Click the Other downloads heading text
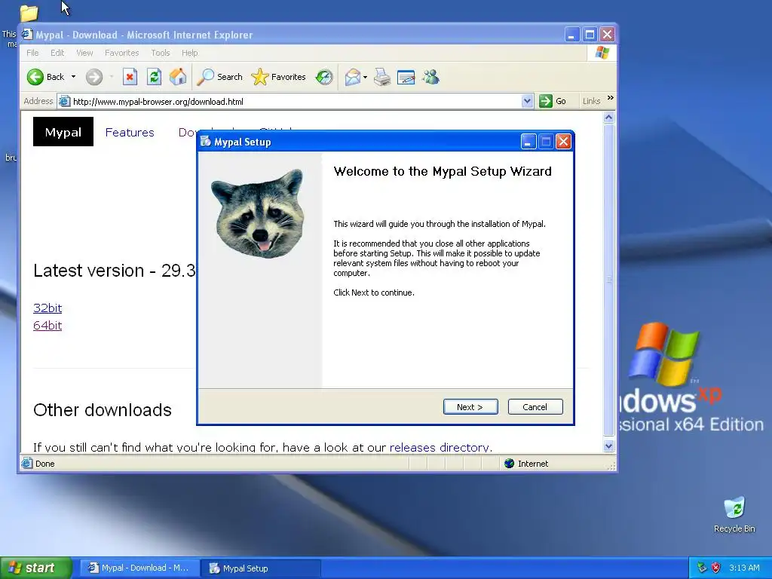 [x=103, y=410]
